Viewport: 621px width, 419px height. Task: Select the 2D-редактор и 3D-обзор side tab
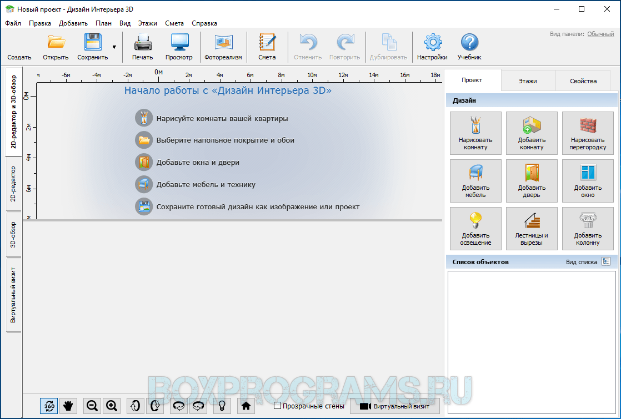[x=14, y=112]
